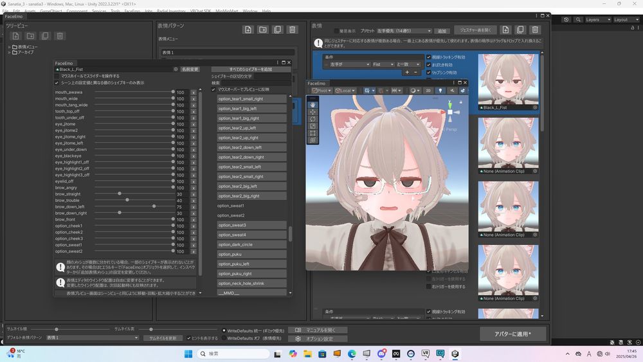Open Unity editor search icon
Viewport: 643px width, 362px height.
tap(578, 20)
